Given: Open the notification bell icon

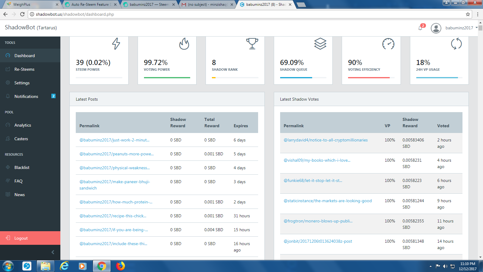Looking at the screenshot, I should coord(420,28).
